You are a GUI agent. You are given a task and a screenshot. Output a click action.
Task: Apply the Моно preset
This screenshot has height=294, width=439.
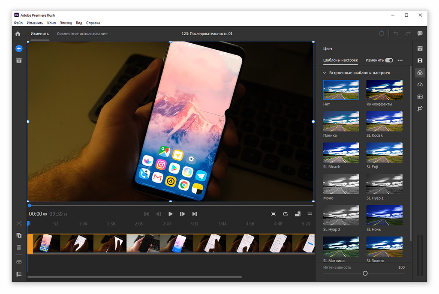pyautogui.click(x=341, y=184)
